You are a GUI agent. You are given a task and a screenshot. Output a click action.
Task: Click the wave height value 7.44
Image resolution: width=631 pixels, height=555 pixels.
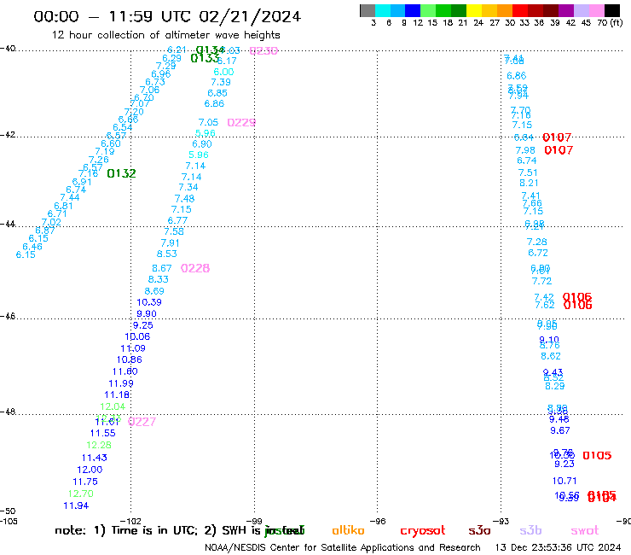[70, 197]
